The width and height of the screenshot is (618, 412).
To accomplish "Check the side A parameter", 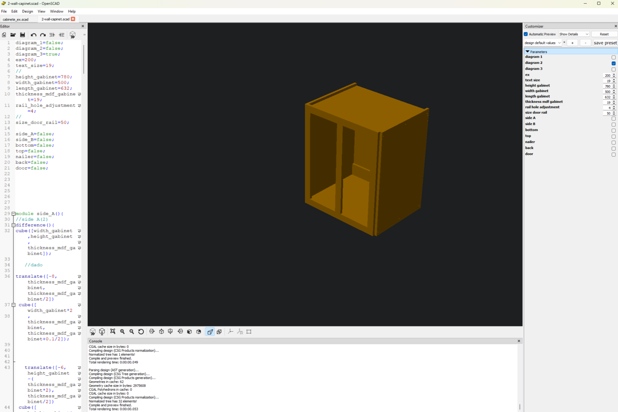I will (x=614, y=119).
